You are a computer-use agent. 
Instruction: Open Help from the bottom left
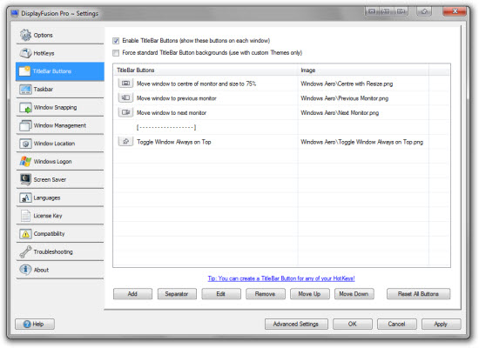pos(35,324)
